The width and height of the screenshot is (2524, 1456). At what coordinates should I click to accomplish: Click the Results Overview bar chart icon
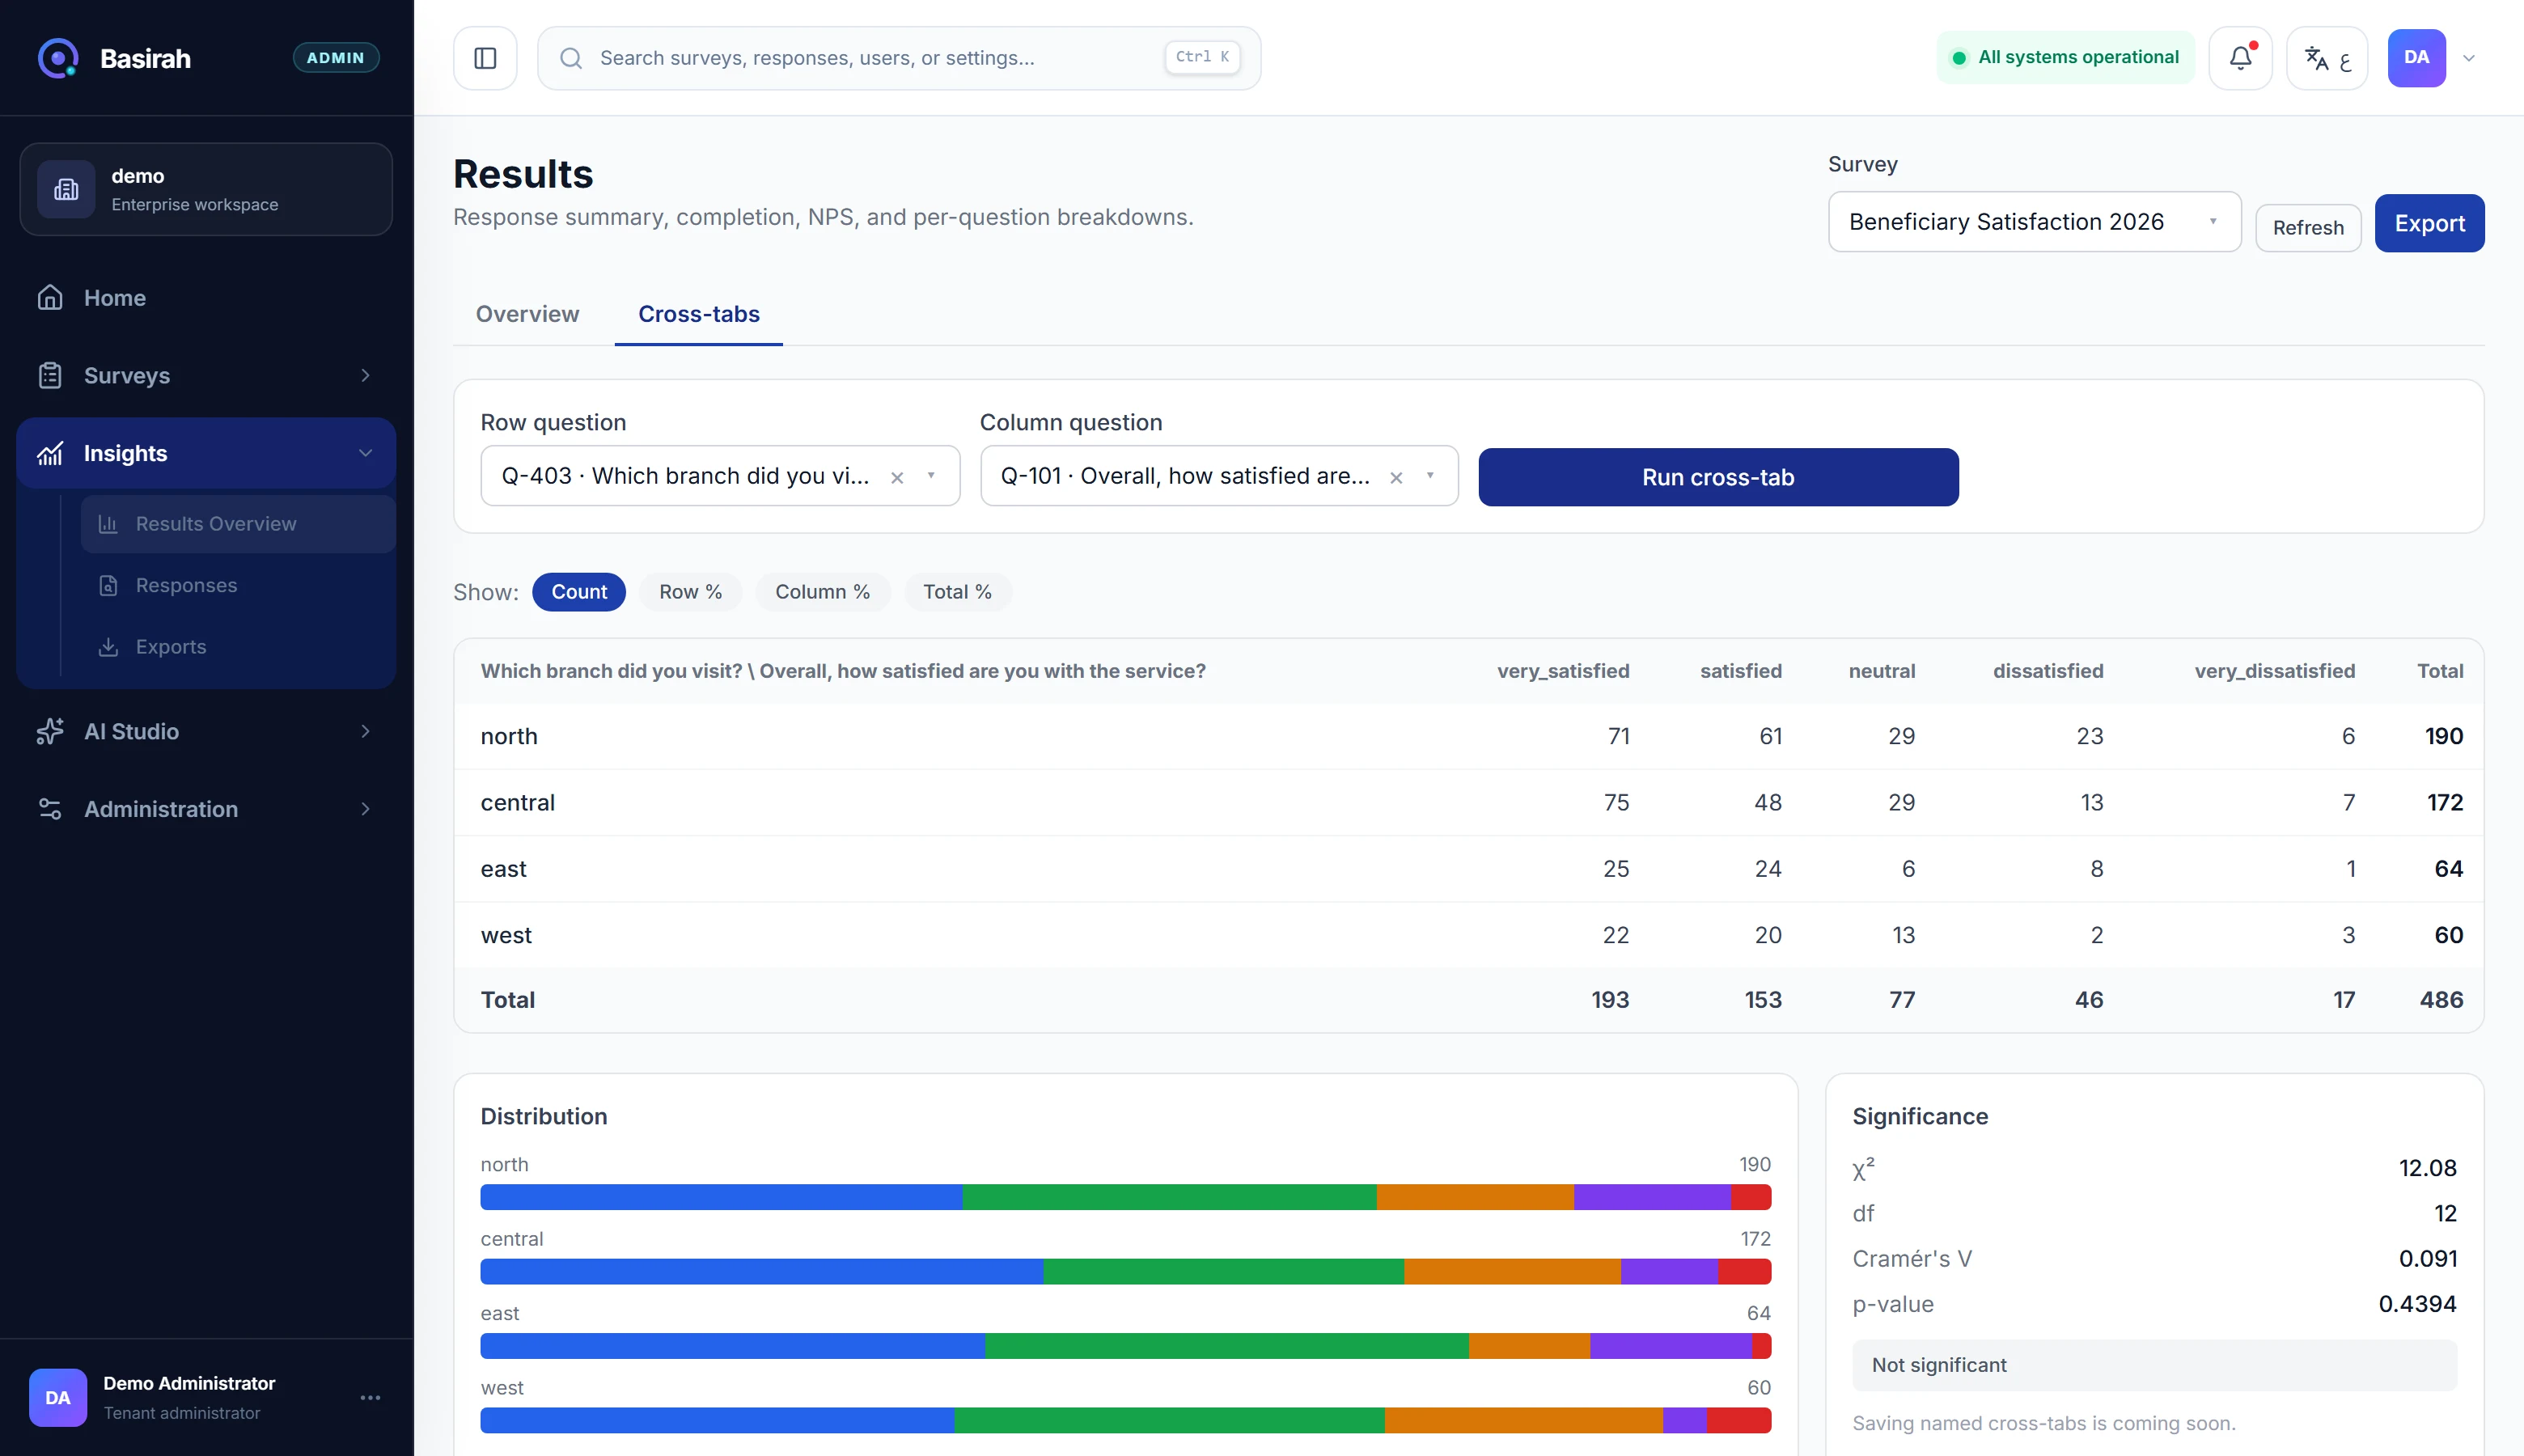108,524
